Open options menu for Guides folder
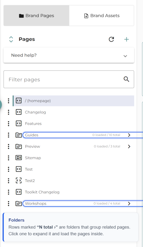Screen dimensions: 143x247 click(9, 135)
